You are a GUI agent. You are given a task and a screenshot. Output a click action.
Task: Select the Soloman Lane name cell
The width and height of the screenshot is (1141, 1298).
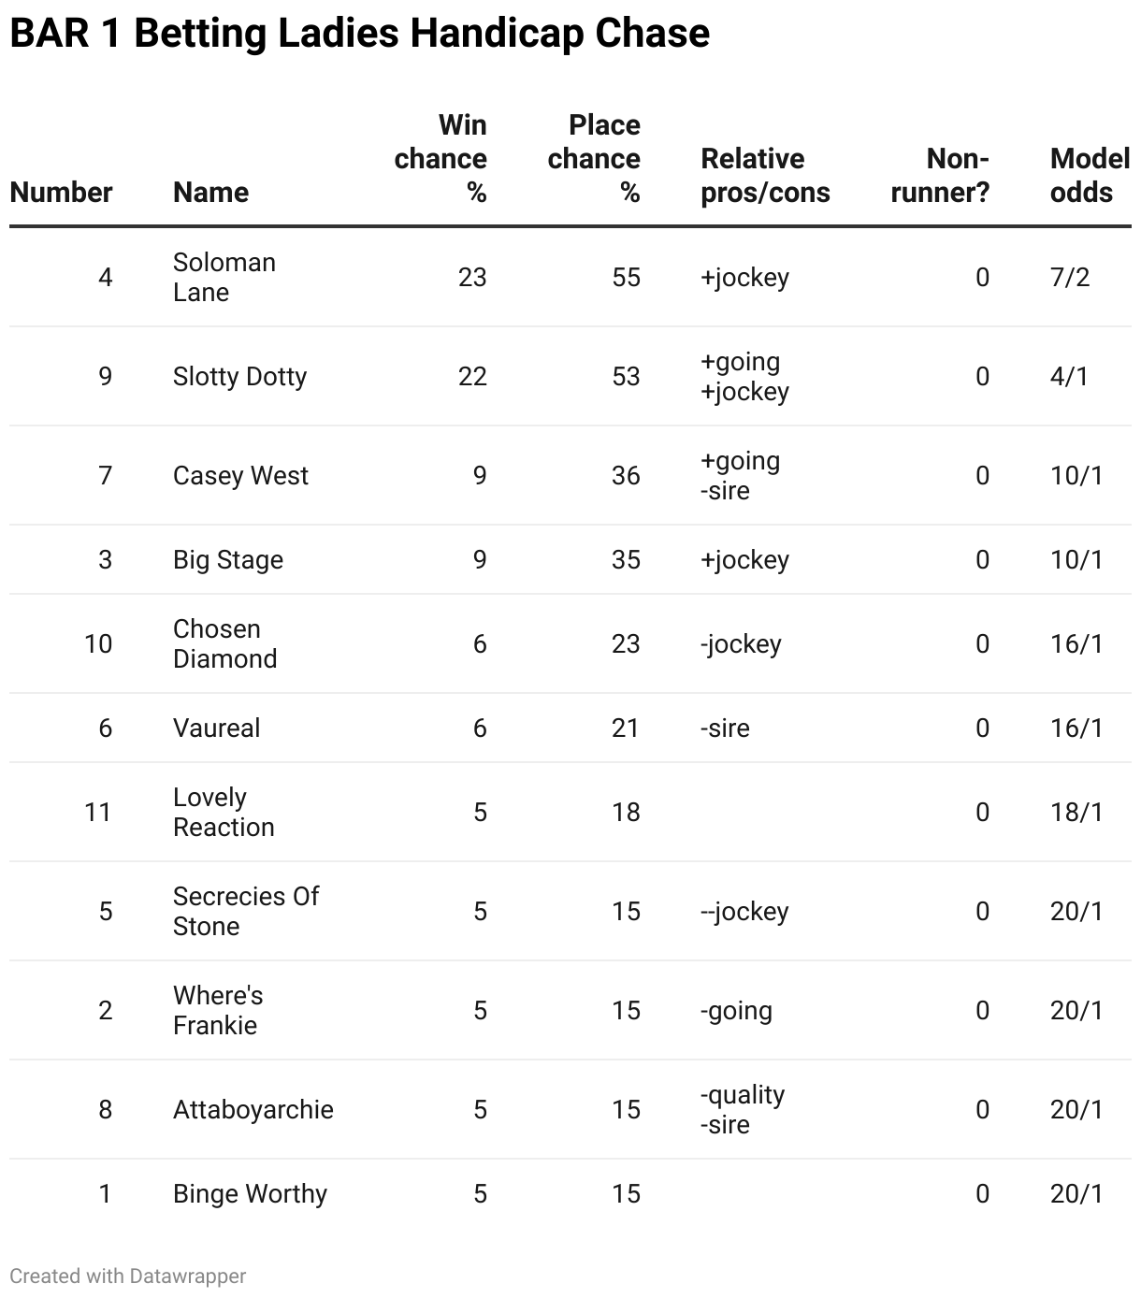tap(224, 277)
